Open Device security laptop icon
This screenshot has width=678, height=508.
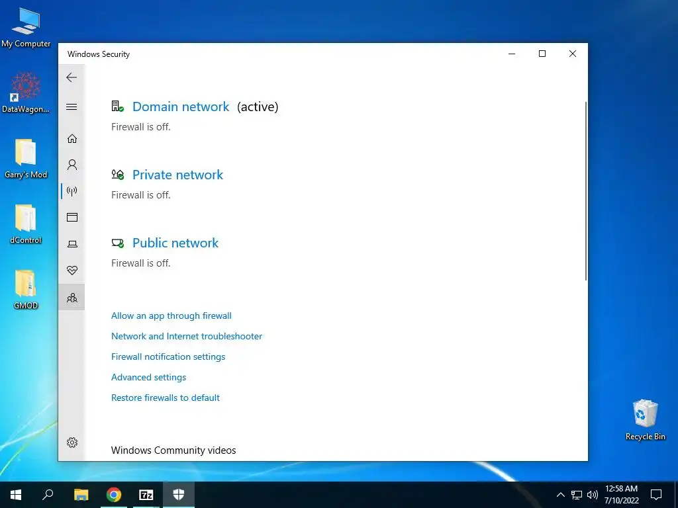(x=72, y=244)
